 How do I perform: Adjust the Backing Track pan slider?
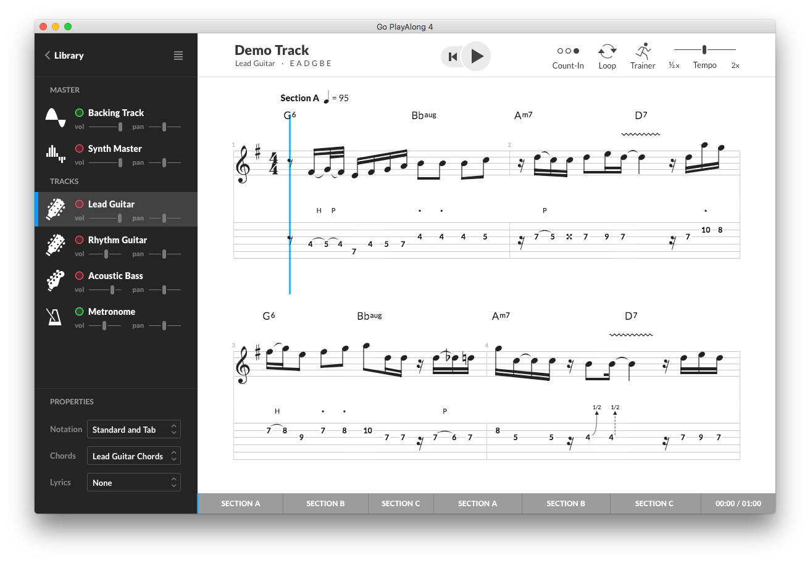164,127
